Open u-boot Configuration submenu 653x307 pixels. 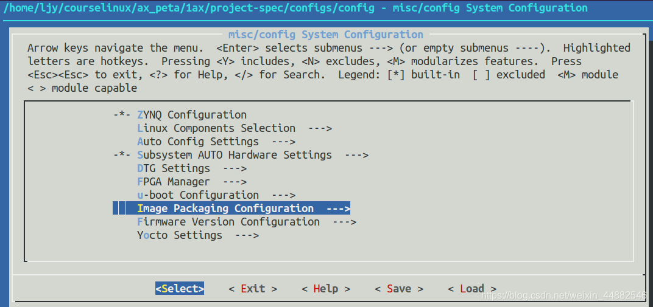(216, 195)
